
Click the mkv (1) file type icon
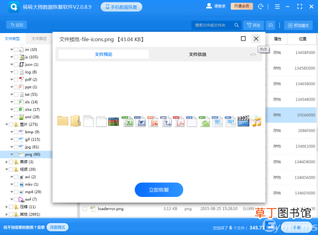(x=22, y=184)
